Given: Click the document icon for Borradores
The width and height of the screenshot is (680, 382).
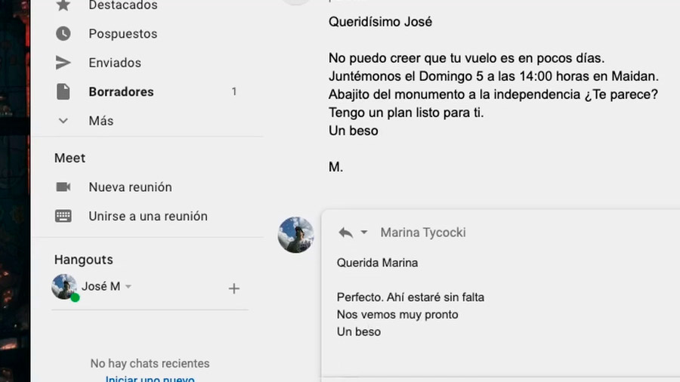Looking at the screenshot, I should click(63, 92).
